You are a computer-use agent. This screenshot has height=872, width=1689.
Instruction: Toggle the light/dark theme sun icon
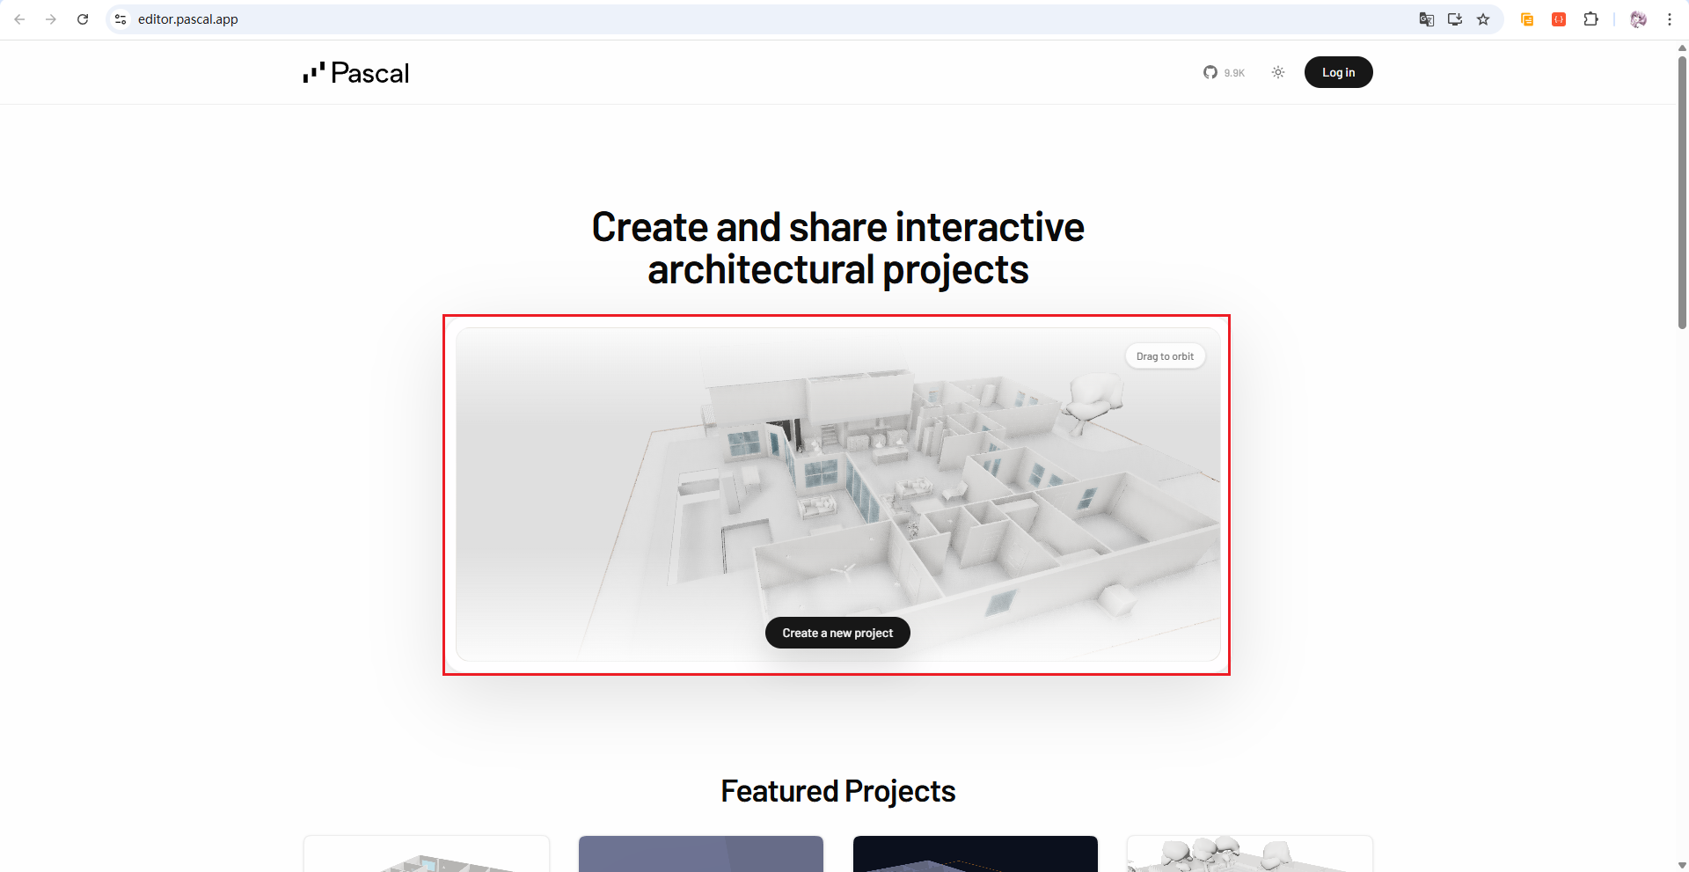click(1278, 73)
